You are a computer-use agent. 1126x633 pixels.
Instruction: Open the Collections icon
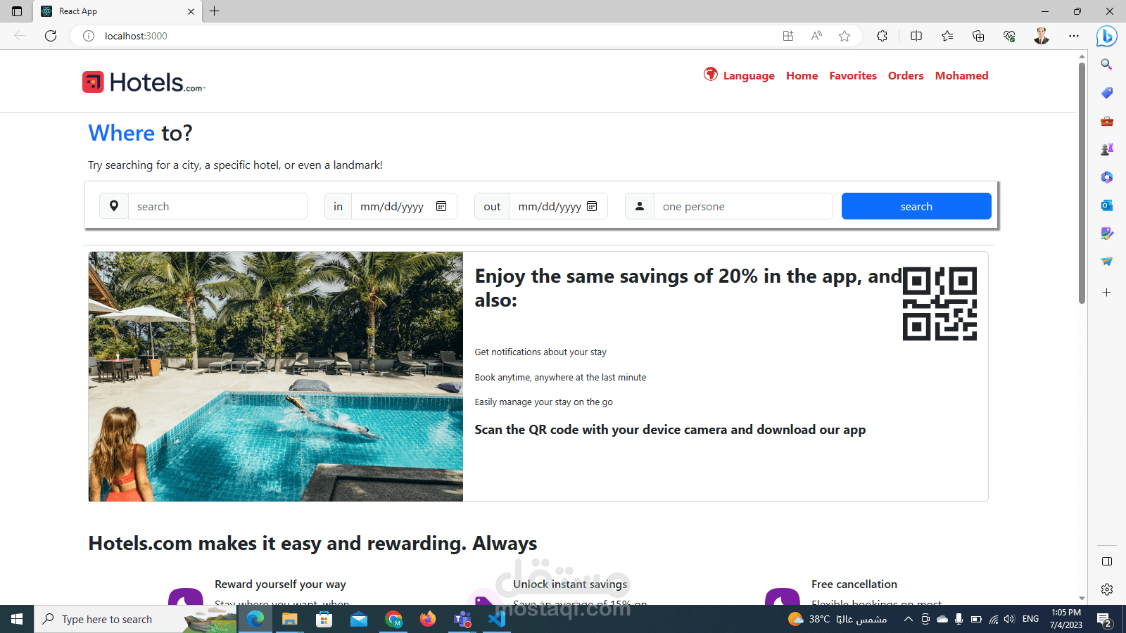point(978,36)
